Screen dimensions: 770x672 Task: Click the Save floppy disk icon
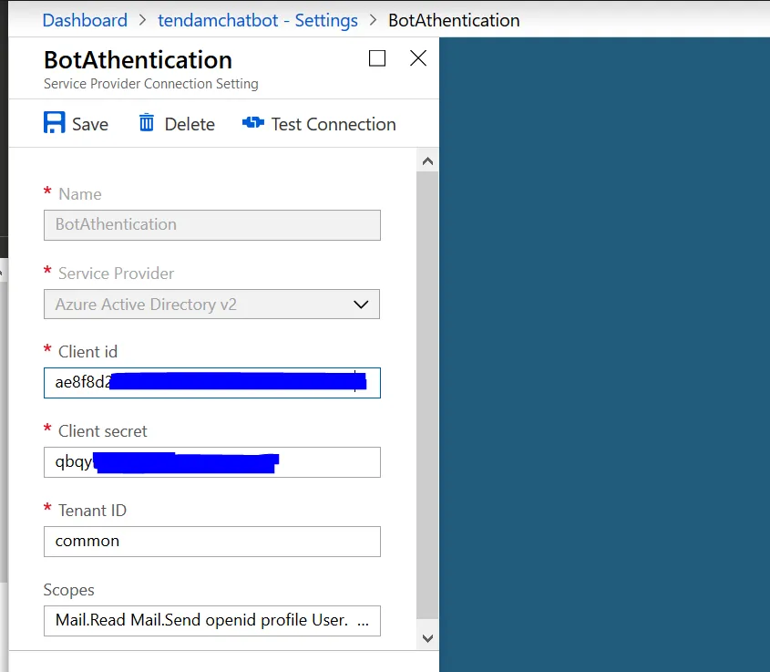point(55,123)
